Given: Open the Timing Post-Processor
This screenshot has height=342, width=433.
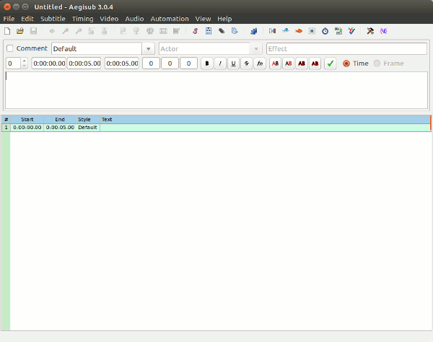Looking at the screenshot, I should 325,31.
